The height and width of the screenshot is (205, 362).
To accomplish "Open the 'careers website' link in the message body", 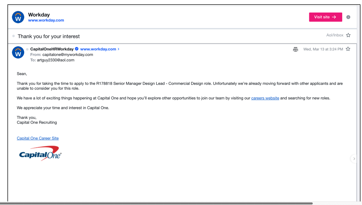I will (265, 98).
